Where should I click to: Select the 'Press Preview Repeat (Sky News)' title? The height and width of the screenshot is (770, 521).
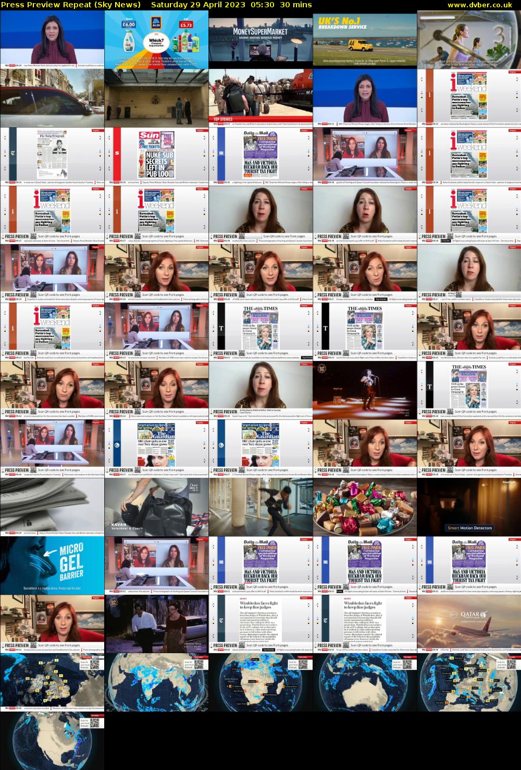click(71, 5)
